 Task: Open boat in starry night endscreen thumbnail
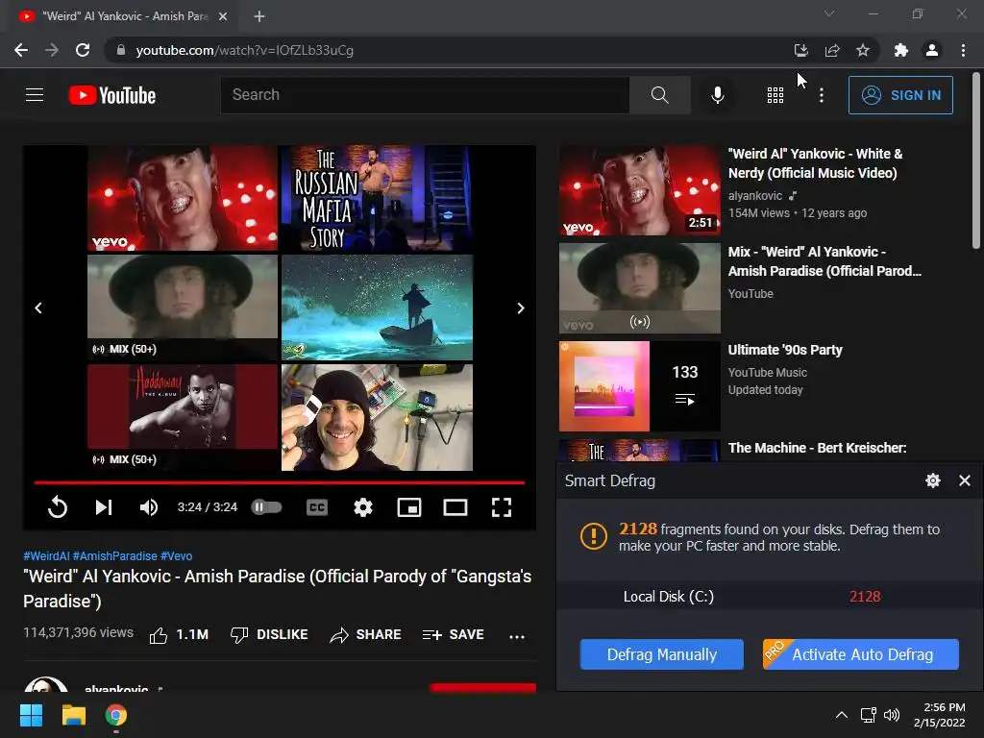[377, 307]
